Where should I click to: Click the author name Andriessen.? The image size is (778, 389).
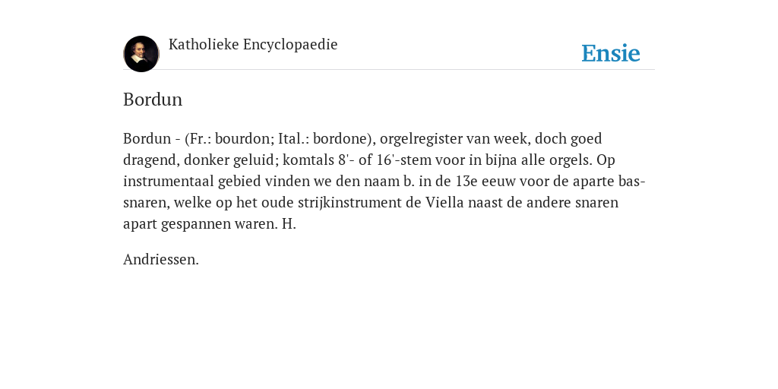point(161,260)
